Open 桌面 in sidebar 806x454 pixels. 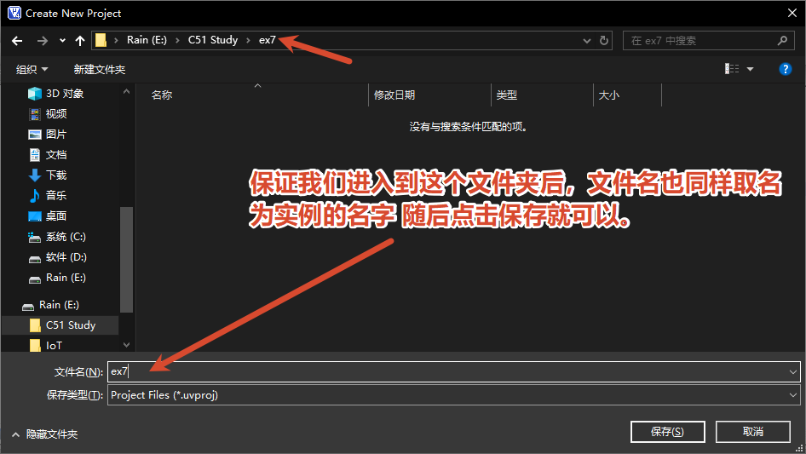click(x=56, y=216)
